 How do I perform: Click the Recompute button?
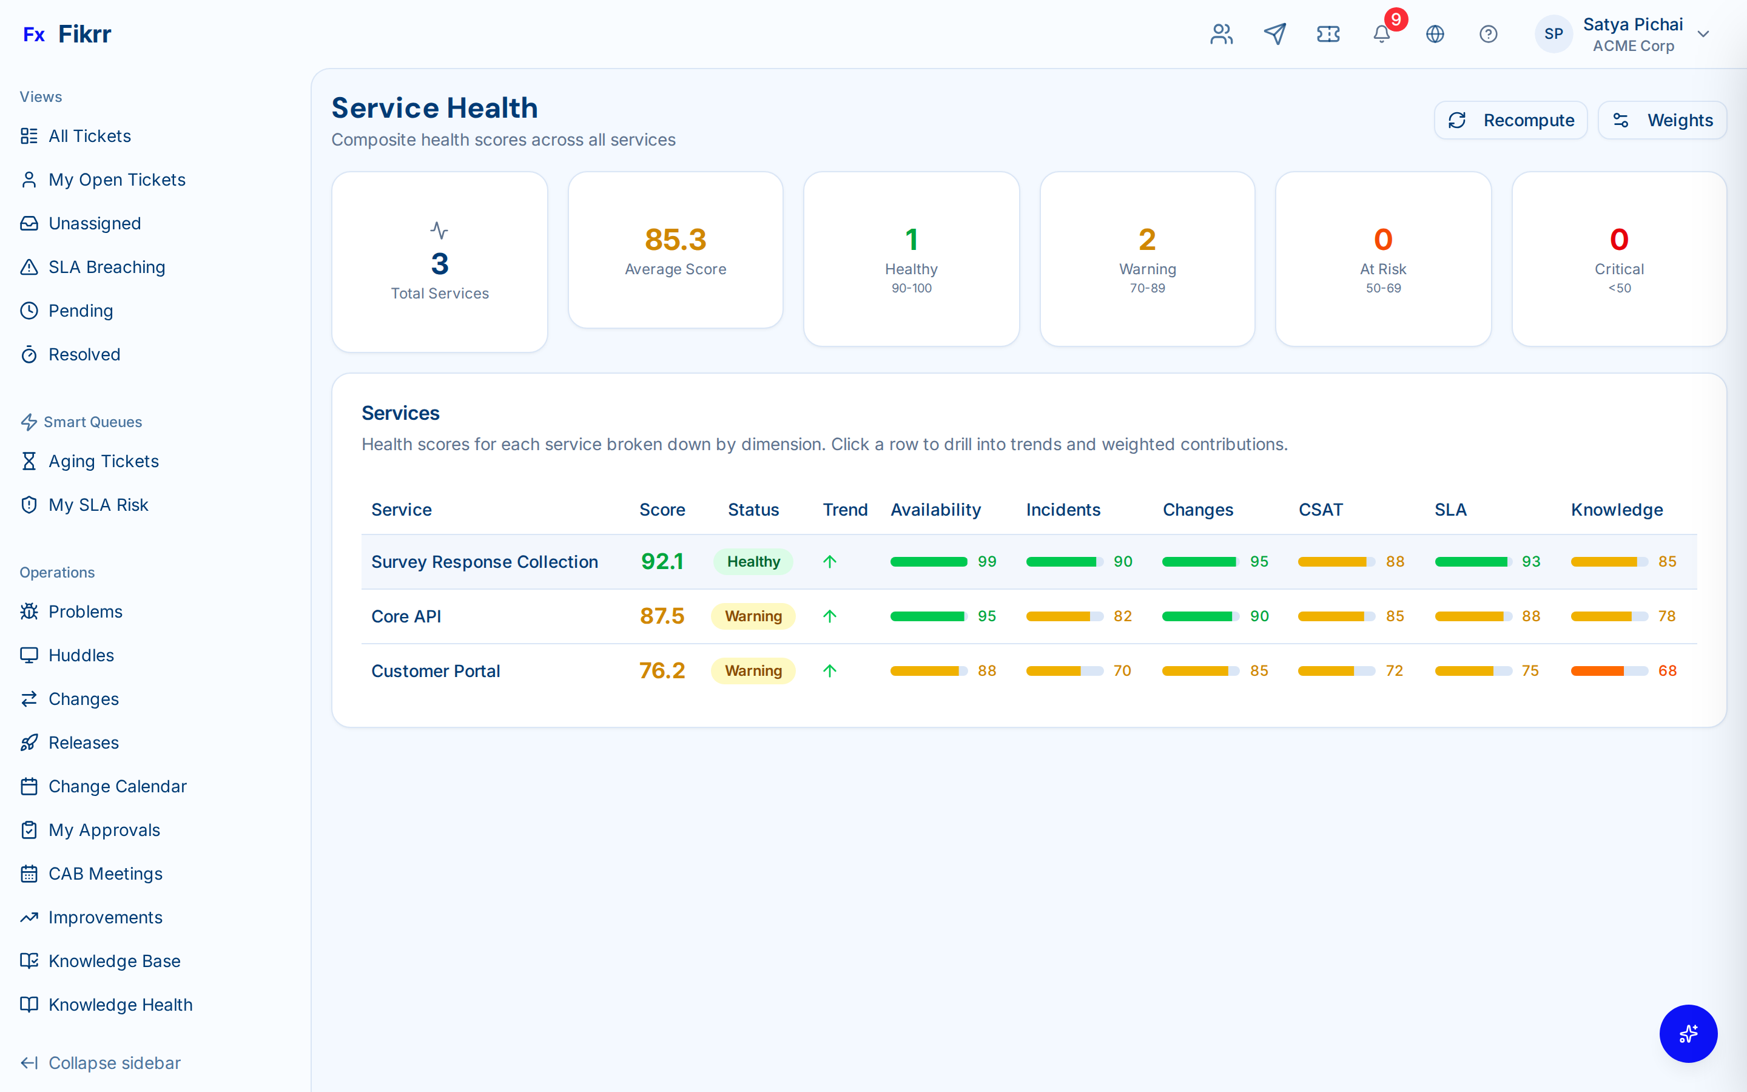[1510, 120]
